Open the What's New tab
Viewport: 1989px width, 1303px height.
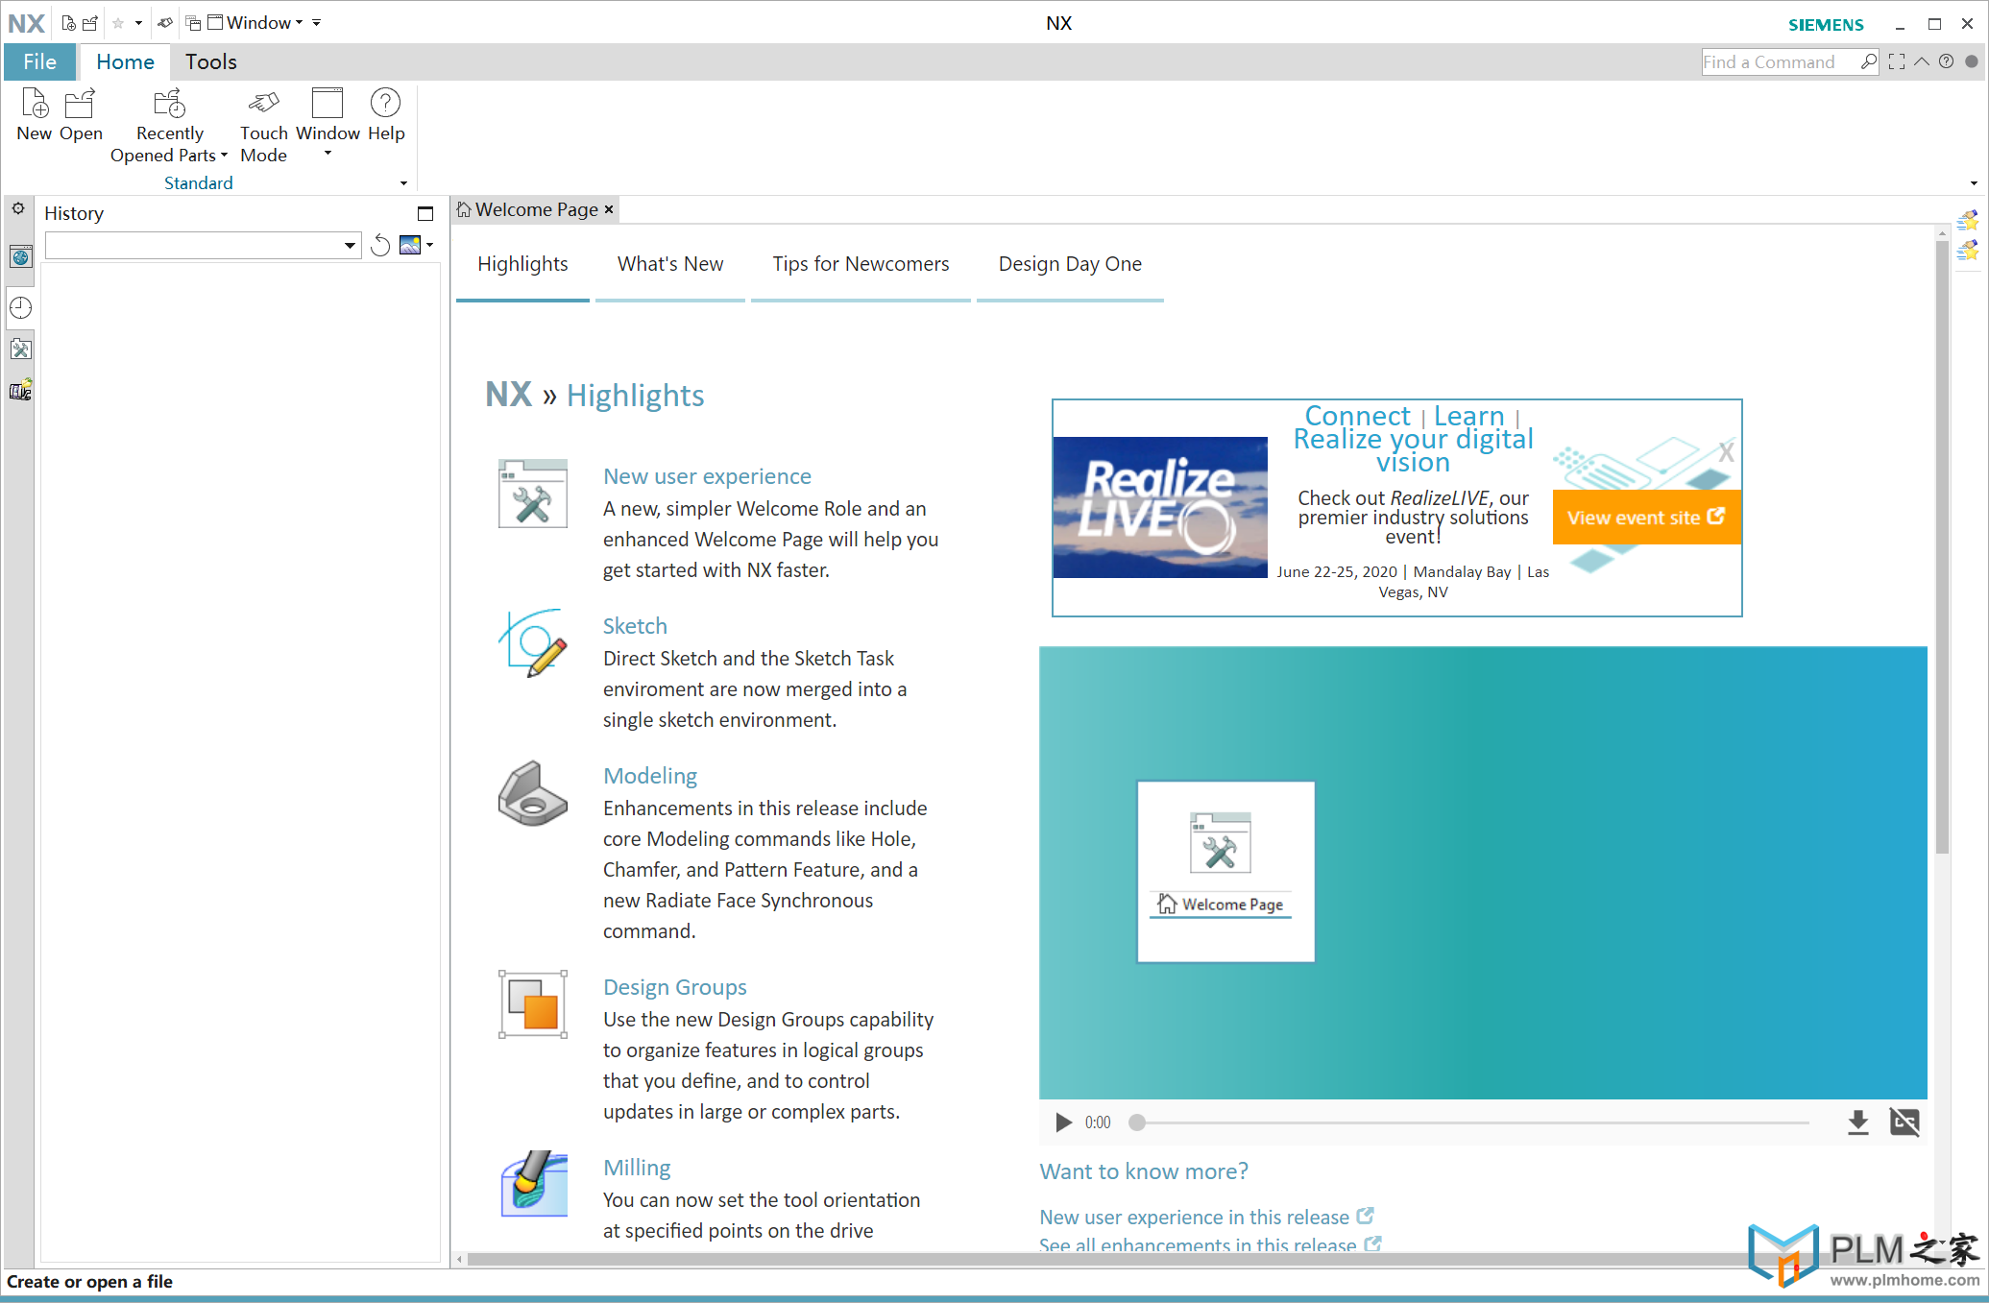670,264
